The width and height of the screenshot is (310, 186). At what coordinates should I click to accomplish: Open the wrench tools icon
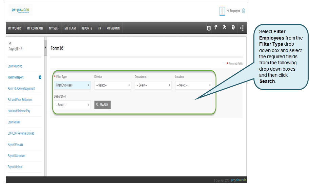pos(224,28)
